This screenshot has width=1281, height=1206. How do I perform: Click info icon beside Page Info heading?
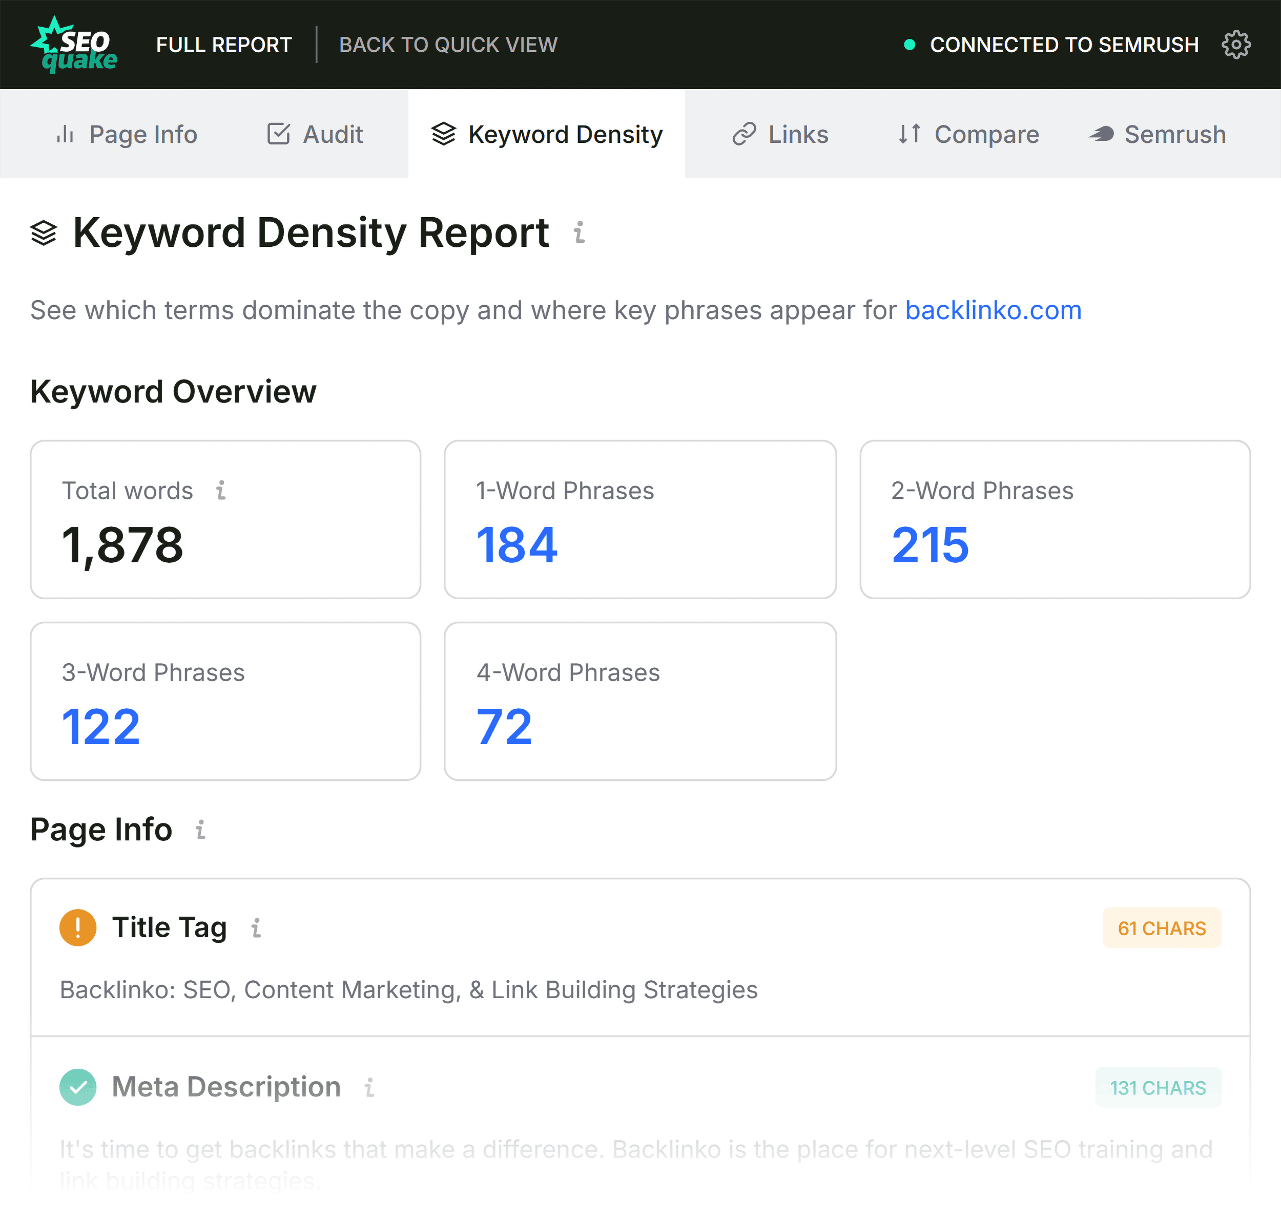tap(200, 829)
